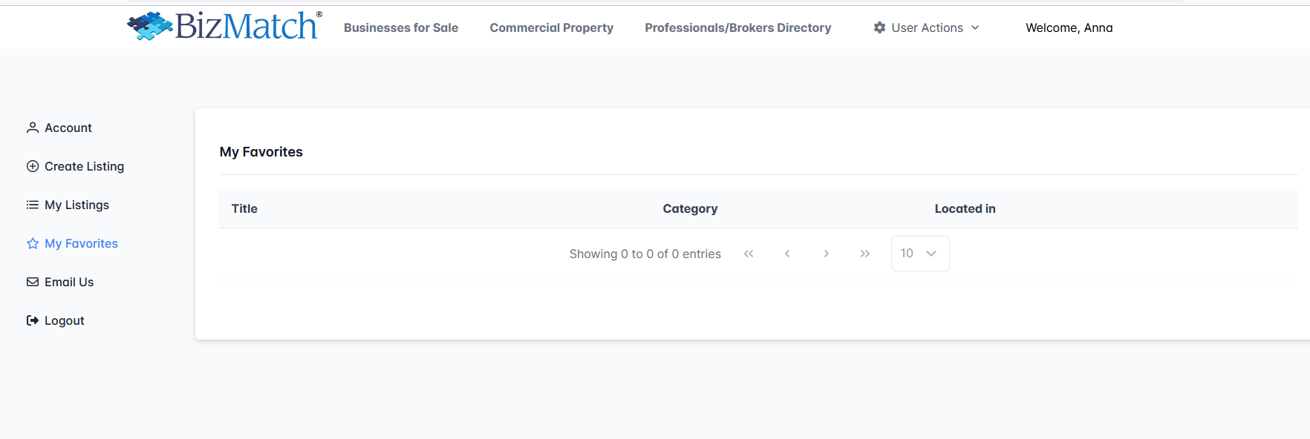This screenshot has width=1310, height=439.
Task: Click the Email Us envelope icon
Action: 33,282
